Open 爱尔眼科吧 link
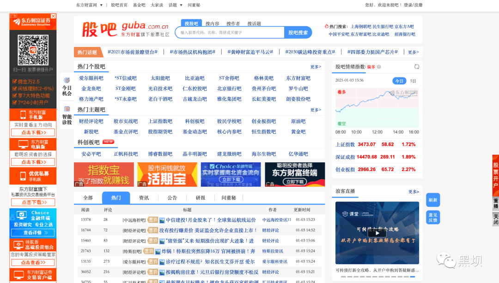 [x=91, y=78]
